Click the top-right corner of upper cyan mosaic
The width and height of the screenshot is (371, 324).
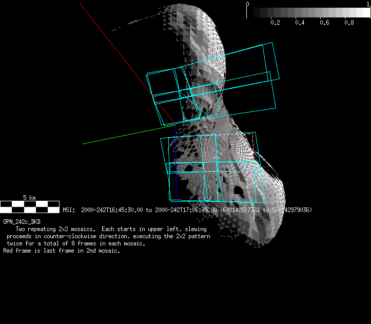pos(273,43)
